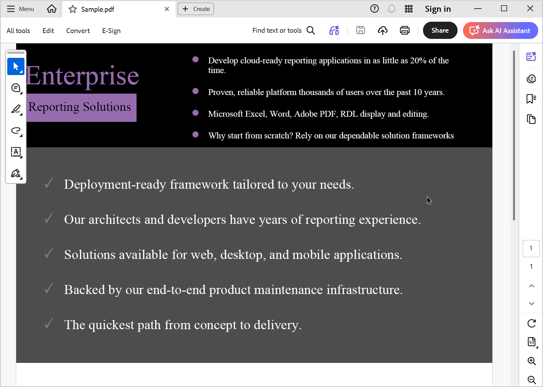543x387 pixels.
Task: Go to the next page with down chevron
Action: pos(532,303)
